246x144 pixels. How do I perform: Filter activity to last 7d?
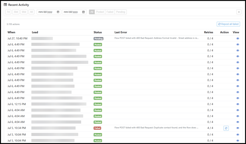pyautogui.click(x=8, y=12)
